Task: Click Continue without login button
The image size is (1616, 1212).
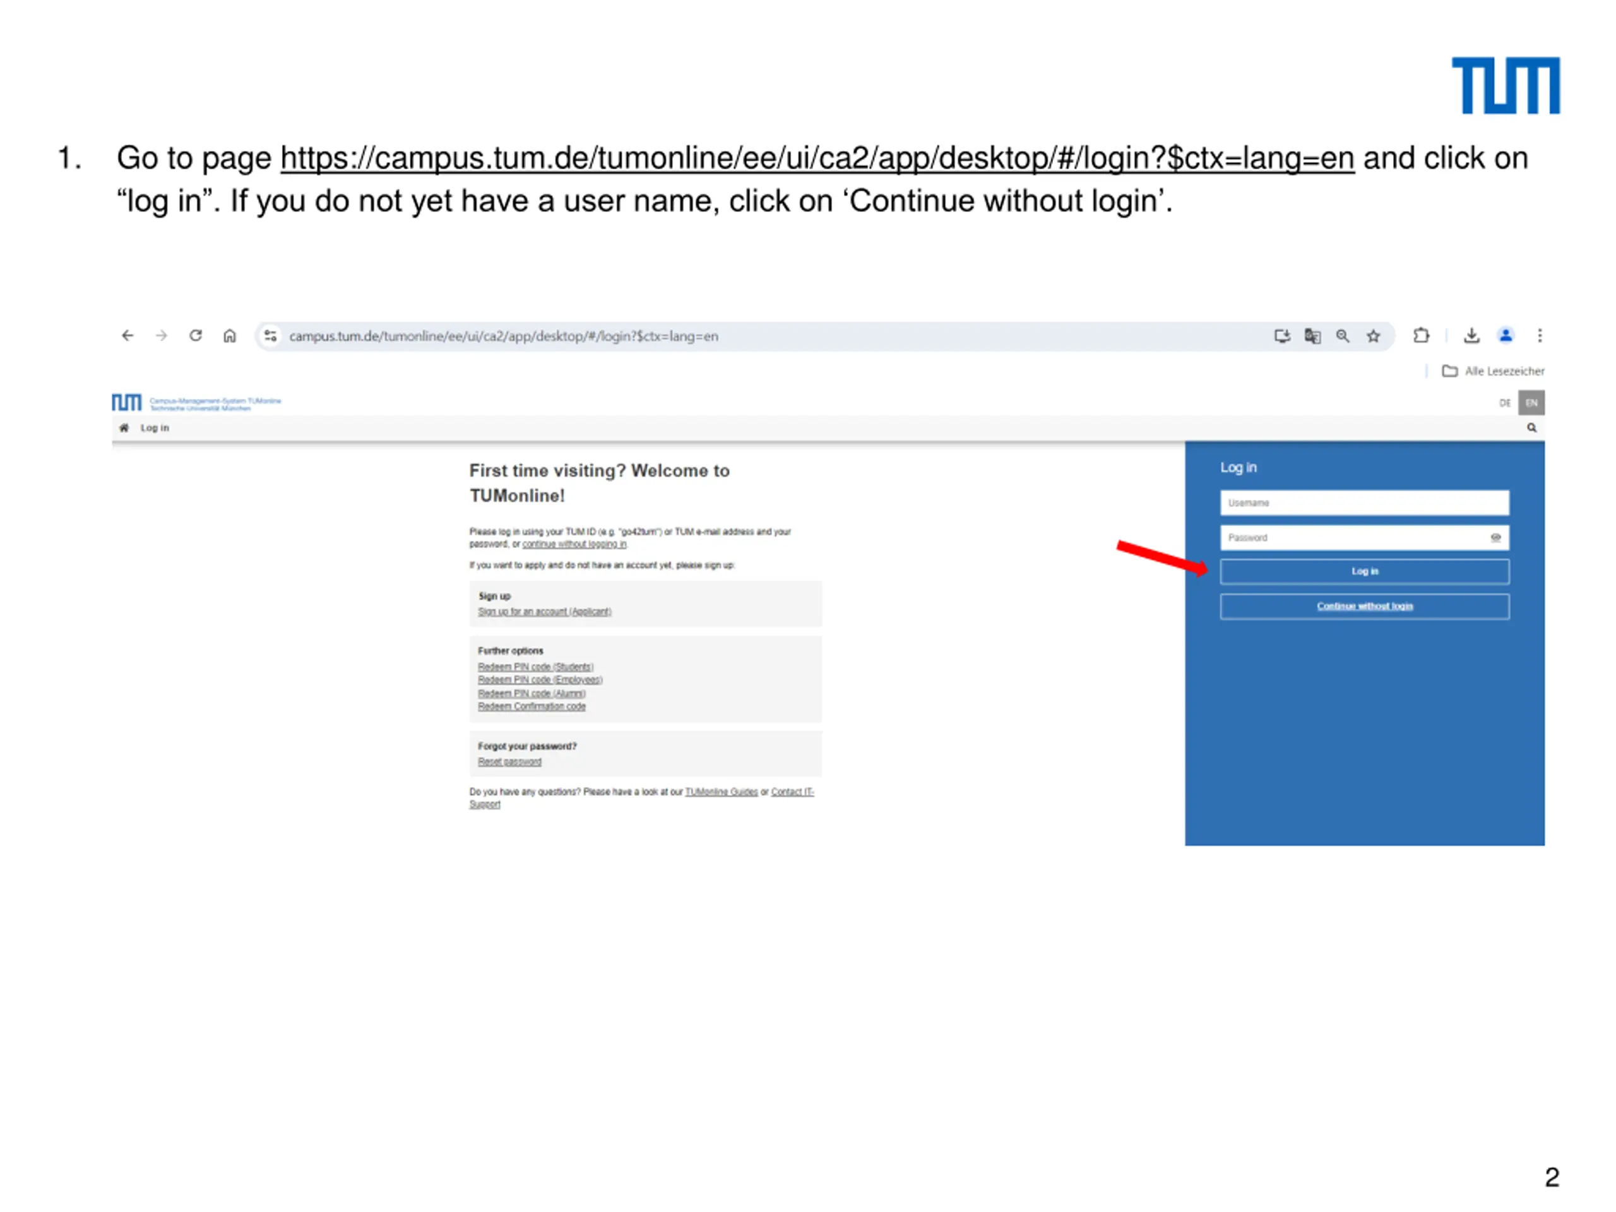Action: [x=1364, y=607]
